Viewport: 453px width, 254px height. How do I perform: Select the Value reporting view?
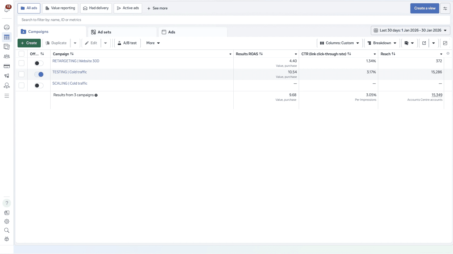pyautogui.click(x=60, y=8)
